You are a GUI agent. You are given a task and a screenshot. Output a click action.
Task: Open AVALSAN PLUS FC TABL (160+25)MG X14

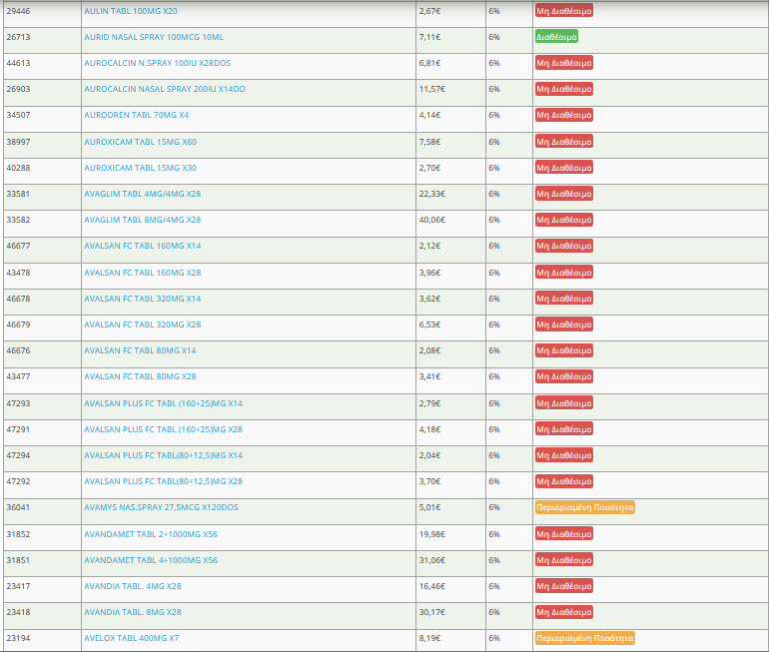coord(163,402)
